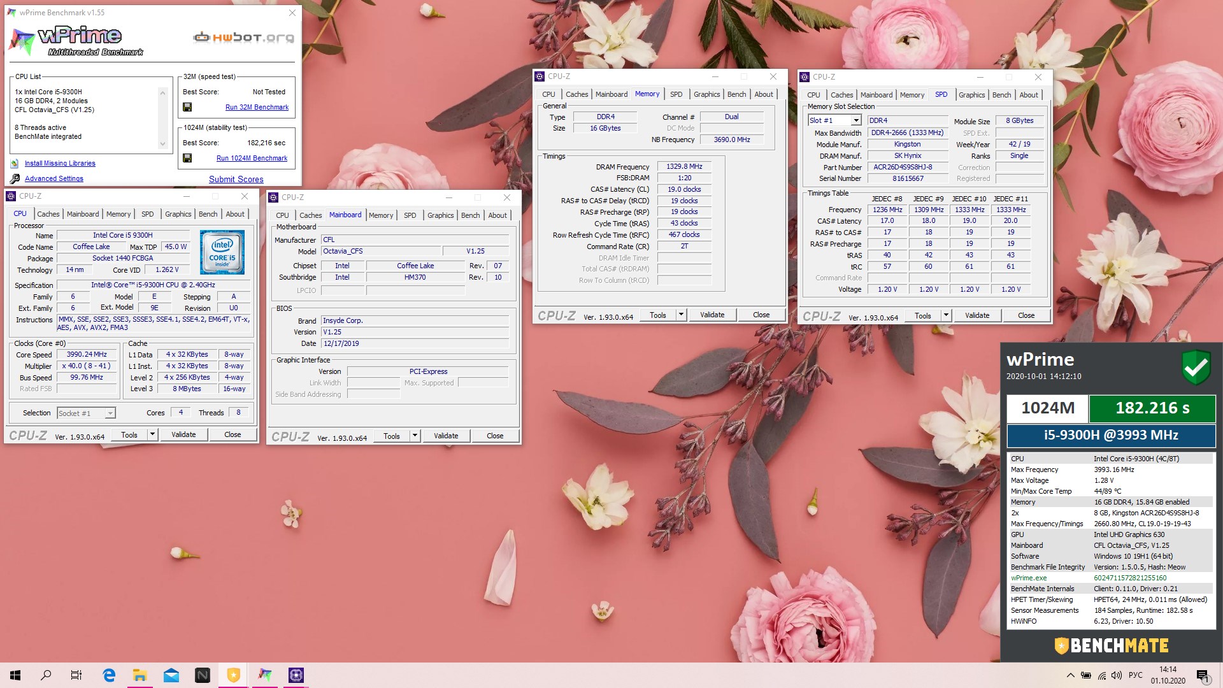The image size is (1223, 688).
Task: Open Task View on the taskbar
Action: 76,675
